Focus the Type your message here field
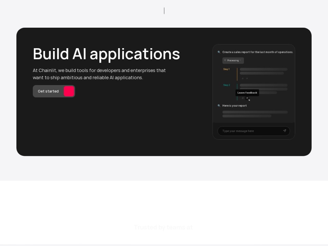 coord(254,131)
